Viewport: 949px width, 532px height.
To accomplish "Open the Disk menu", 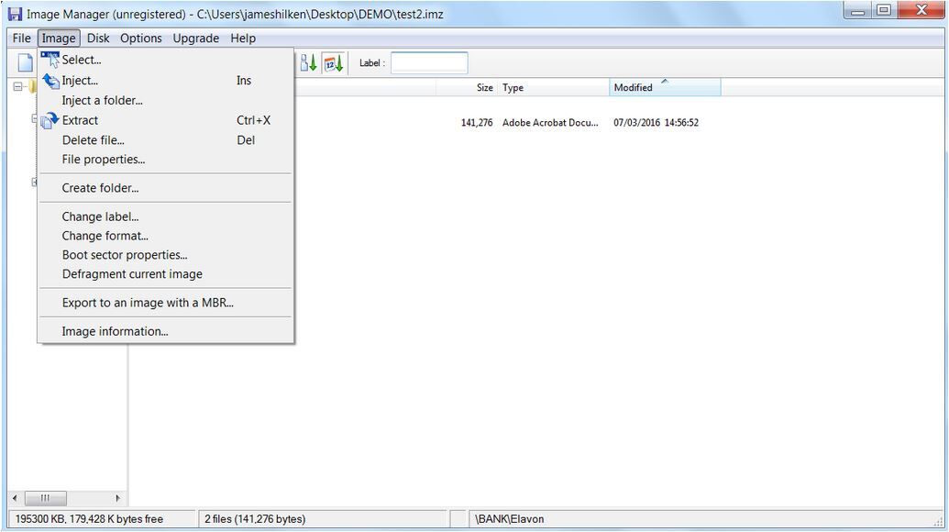I will point(97,38).
